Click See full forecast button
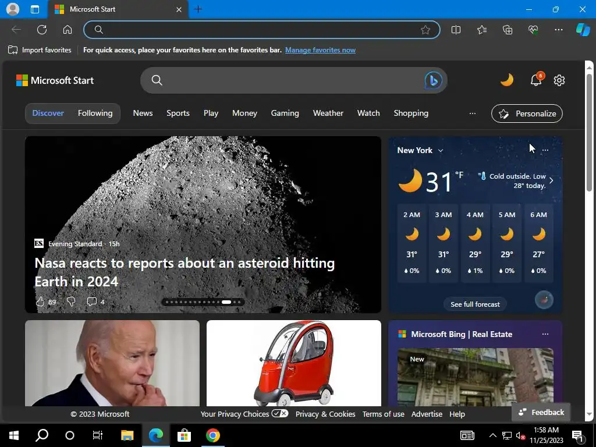The width and height of the screenshot is (596, 447). click(x=475, y=304)
